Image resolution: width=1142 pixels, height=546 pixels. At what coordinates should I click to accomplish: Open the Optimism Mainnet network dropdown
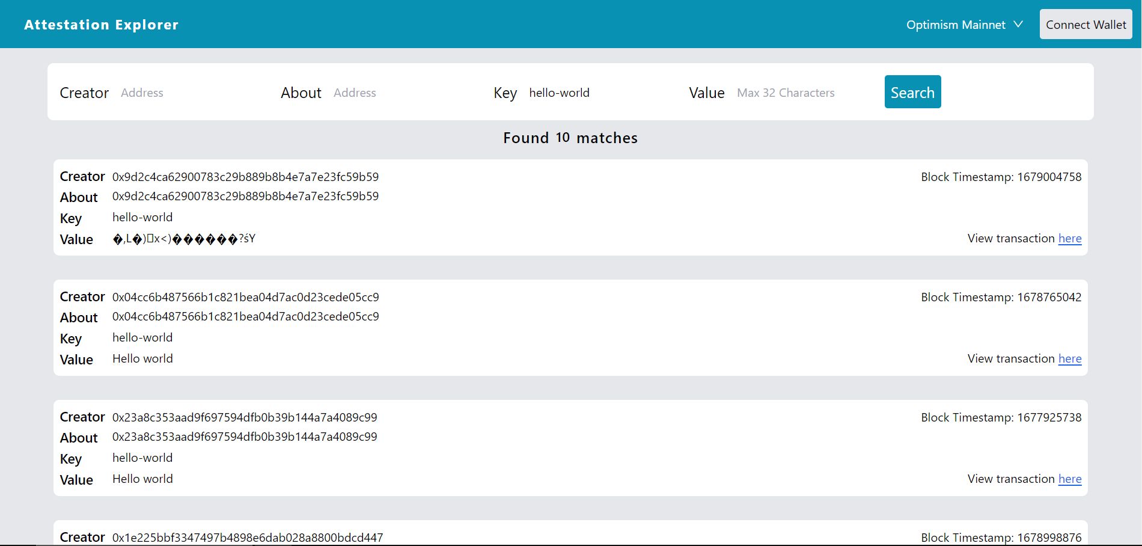[964, 25]
